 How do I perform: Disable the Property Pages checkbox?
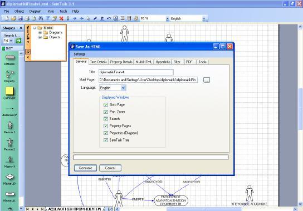106,126
